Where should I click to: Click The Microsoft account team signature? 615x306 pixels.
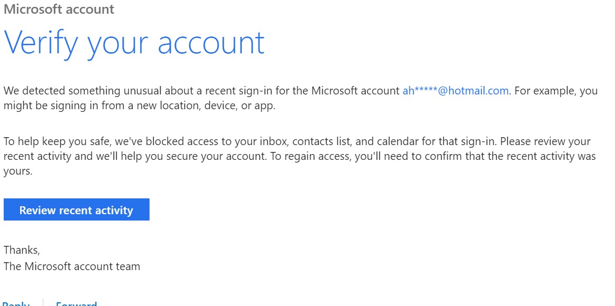[72, 266]
